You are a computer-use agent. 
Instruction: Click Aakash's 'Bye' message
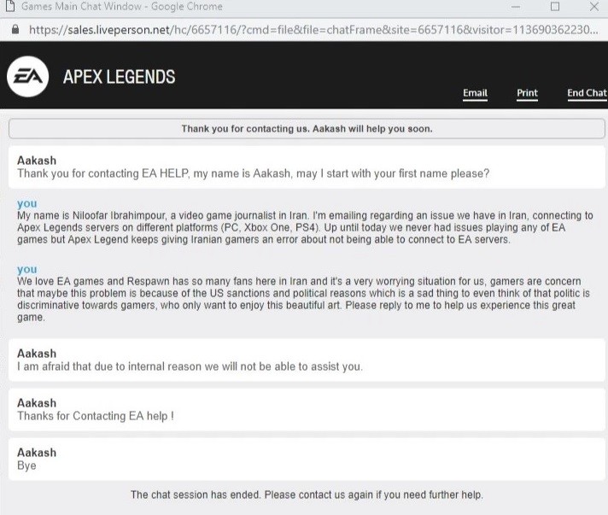click(307, 459)
